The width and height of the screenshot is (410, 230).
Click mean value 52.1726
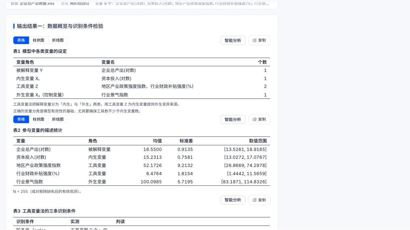[152, 165]
